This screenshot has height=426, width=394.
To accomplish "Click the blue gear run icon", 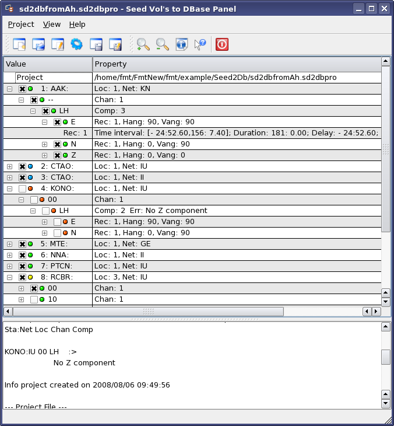I will 76,44.
